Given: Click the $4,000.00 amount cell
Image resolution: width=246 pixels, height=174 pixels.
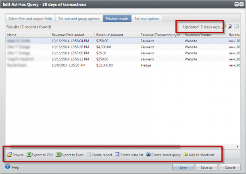Looking at the screenshot, I should click(x=104, y=47).
